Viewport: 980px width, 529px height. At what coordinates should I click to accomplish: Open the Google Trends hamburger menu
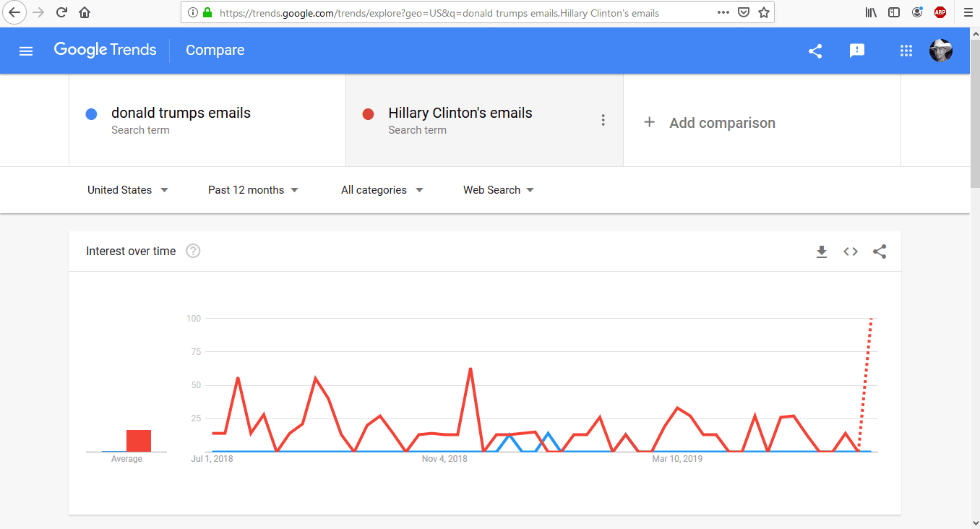[x=26, y=51]
